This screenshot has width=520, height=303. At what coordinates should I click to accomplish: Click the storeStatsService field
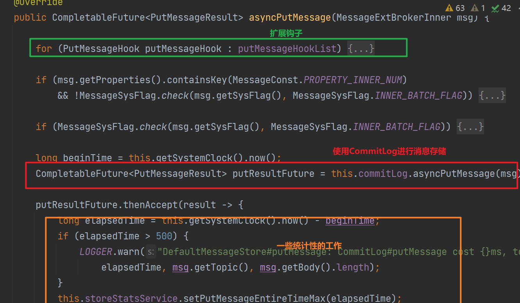131,298
